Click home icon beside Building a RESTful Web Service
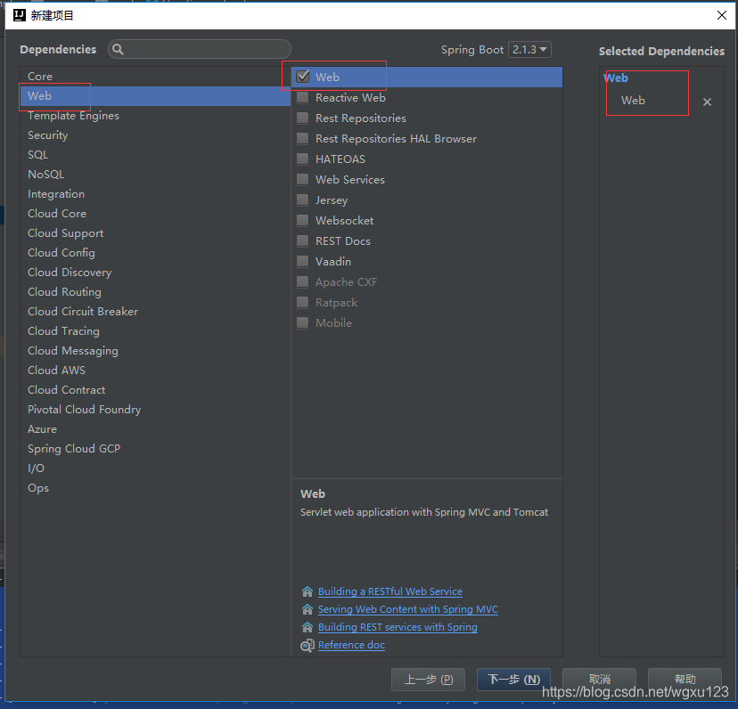The image size is (738, 709). point(307,591)
